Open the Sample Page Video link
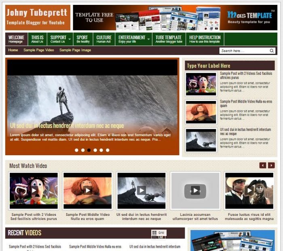283x251 pixels. [39, 50]
